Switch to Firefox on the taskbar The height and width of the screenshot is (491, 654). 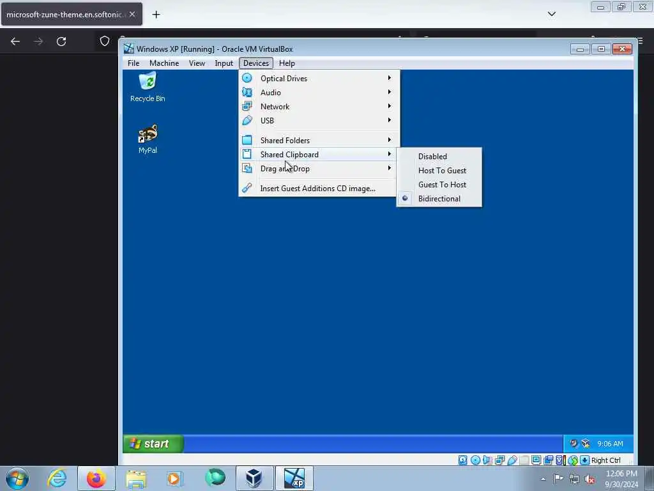pos(96,478)
